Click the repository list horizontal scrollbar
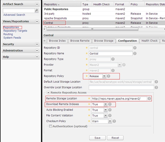165x142 pixels. coord(92,29)
